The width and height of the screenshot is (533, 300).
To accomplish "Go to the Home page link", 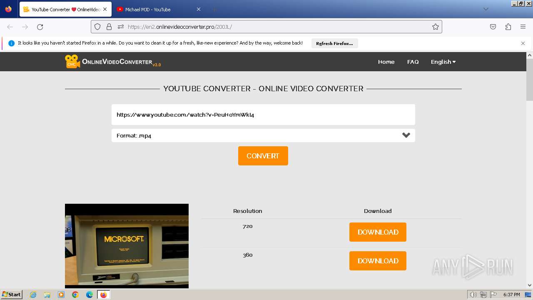I will click(x=386, y=62).
